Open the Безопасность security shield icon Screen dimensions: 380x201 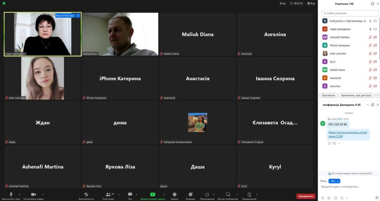click(x=86, y=195)
